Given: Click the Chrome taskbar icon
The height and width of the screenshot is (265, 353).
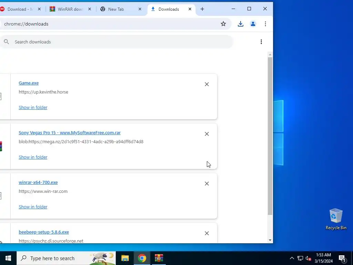Looking at the screenshot, I should [142, 258].
